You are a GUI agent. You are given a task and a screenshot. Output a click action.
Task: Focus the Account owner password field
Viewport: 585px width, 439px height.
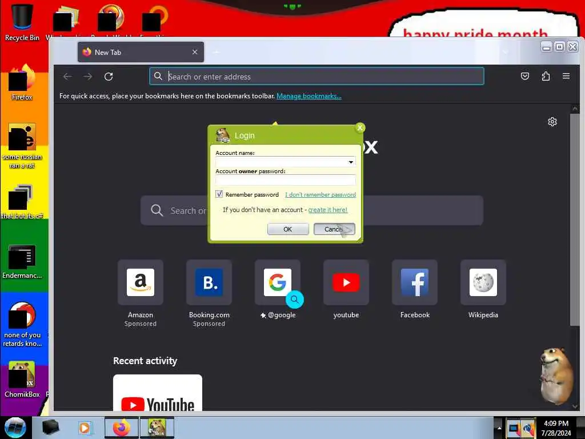tap(286, 180)
